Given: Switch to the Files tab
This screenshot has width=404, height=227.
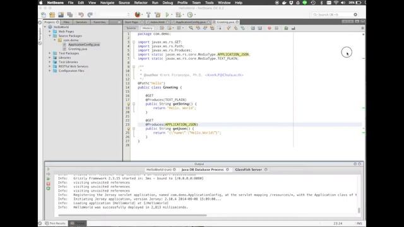Looking at the screenshot, I should [66, 22].
